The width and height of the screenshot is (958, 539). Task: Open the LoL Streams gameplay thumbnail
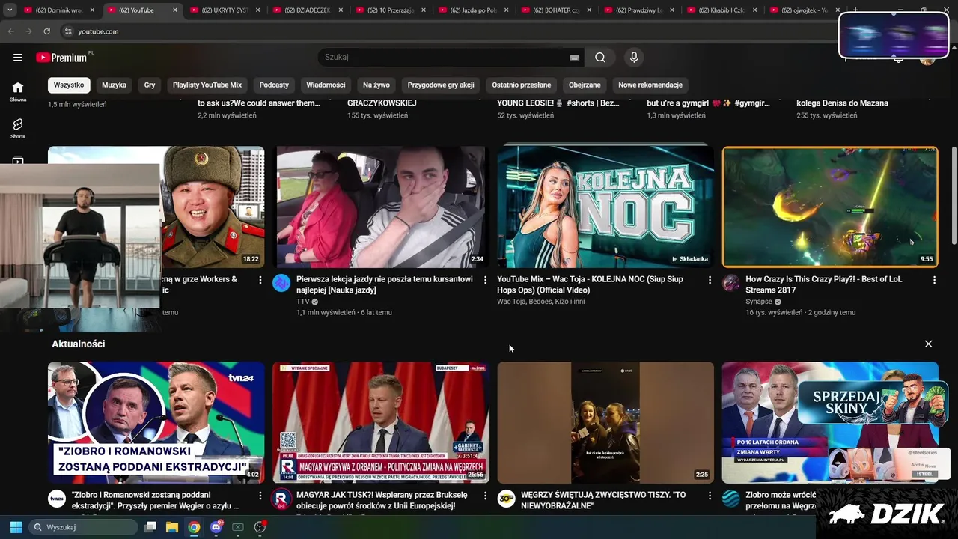tap(830, 207)
